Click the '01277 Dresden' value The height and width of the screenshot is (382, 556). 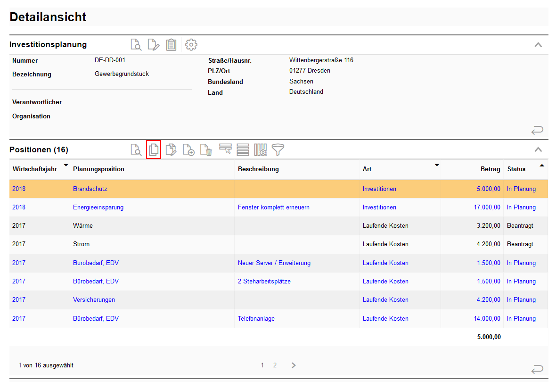310,71
